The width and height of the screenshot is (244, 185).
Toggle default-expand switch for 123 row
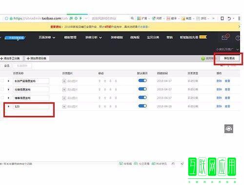[x=142, y=106]
